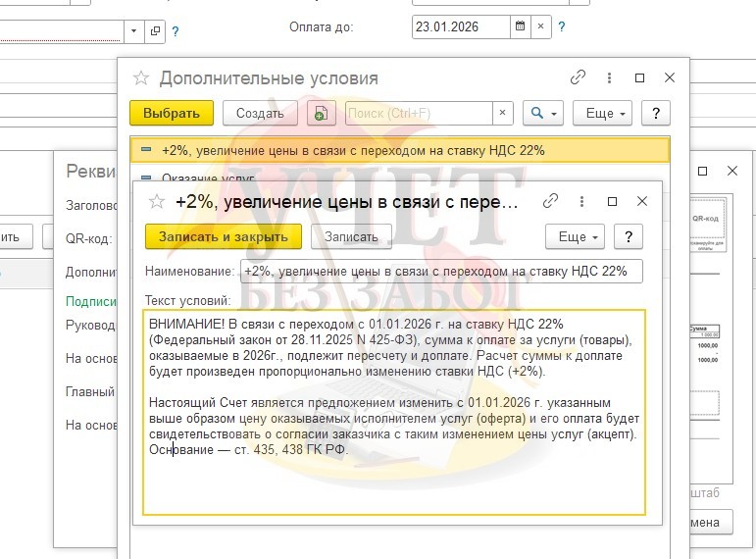Image resolution: width=756 pixels, height=559 pixels.
Task: Open three-dot menu of the +2% condition form
Action: [x=582, y=202]
